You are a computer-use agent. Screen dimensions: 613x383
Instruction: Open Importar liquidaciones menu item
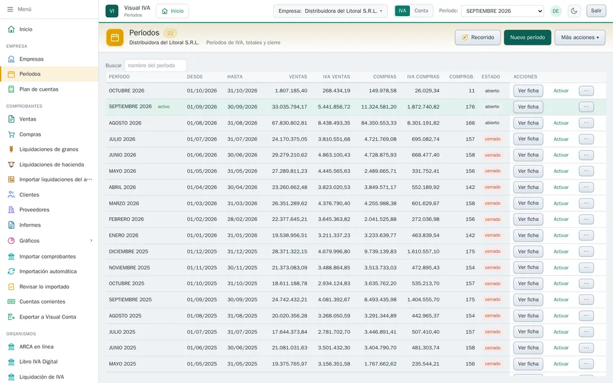(49, 179)
